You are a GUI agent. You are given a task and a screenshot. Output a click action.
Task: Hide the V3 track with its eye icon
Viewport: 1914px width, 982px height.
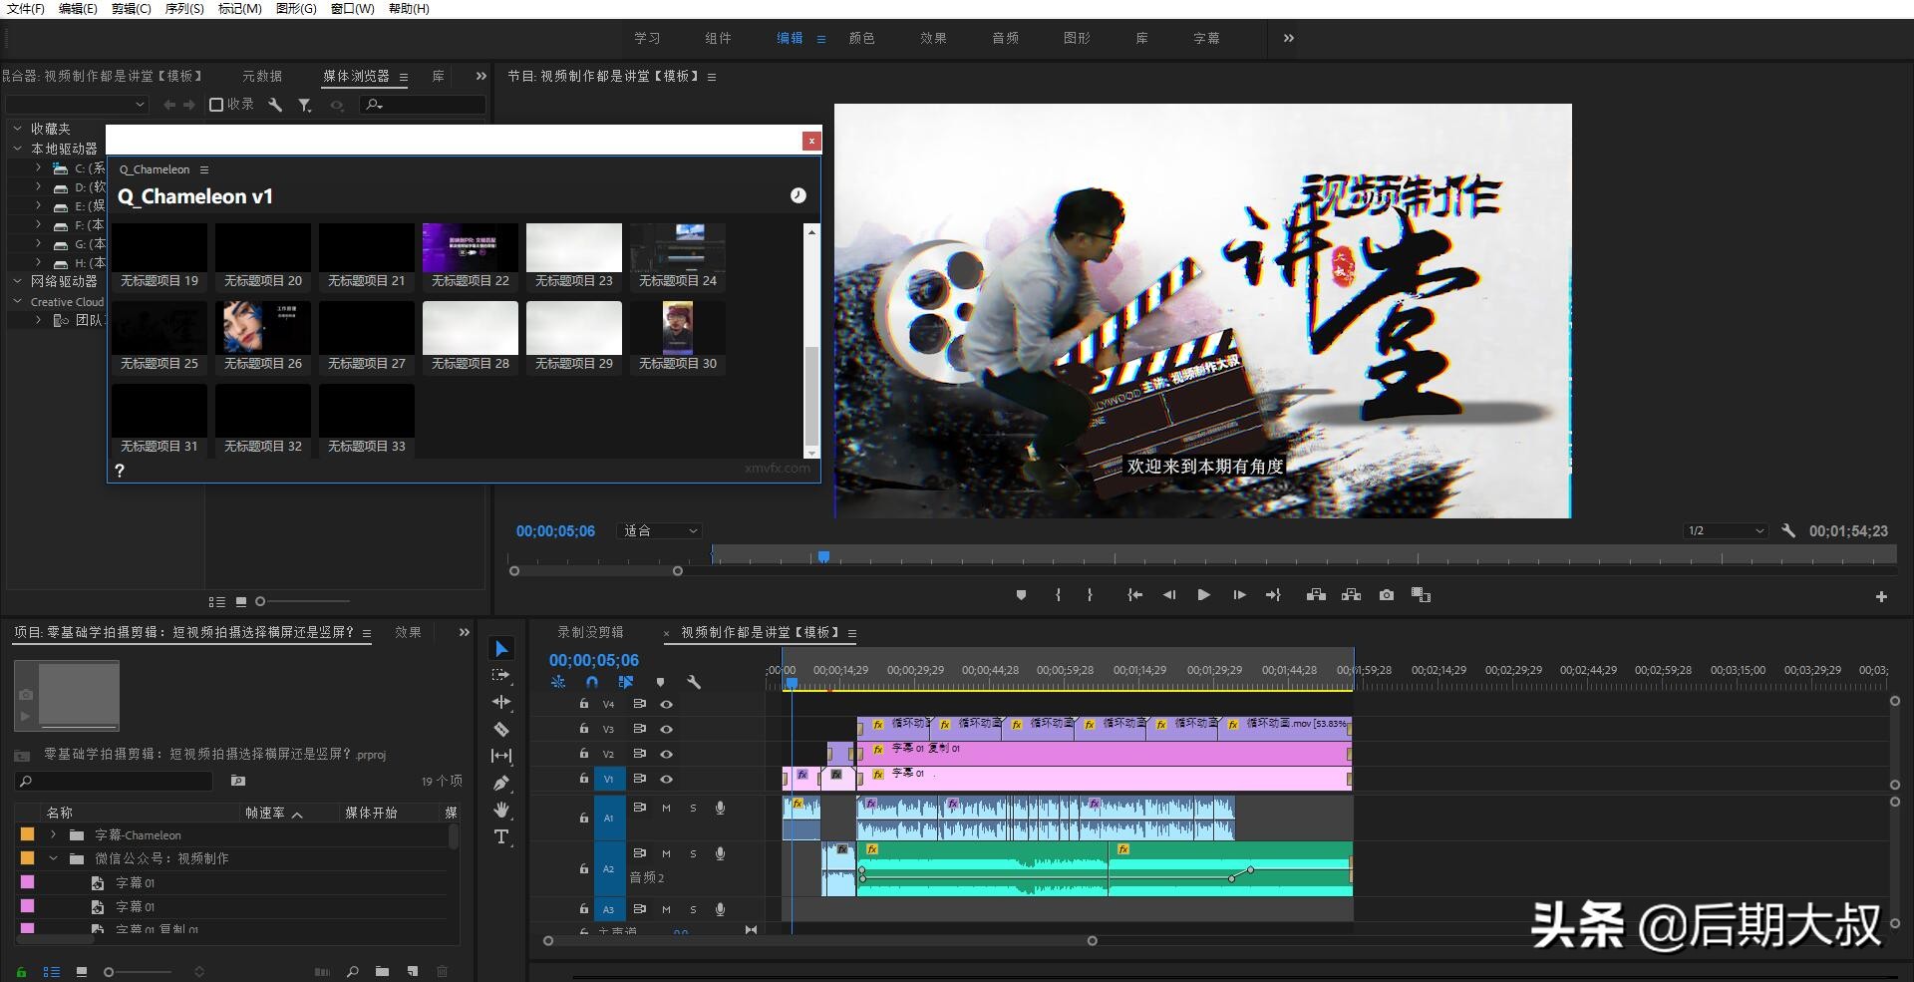tap(666, 729)
